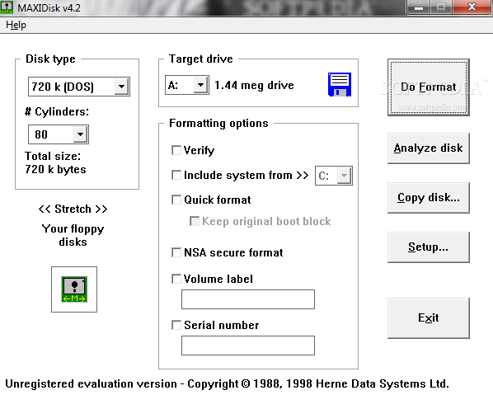Open Setup options
Viewport: 493px width, 395px height.
point(429,247)
